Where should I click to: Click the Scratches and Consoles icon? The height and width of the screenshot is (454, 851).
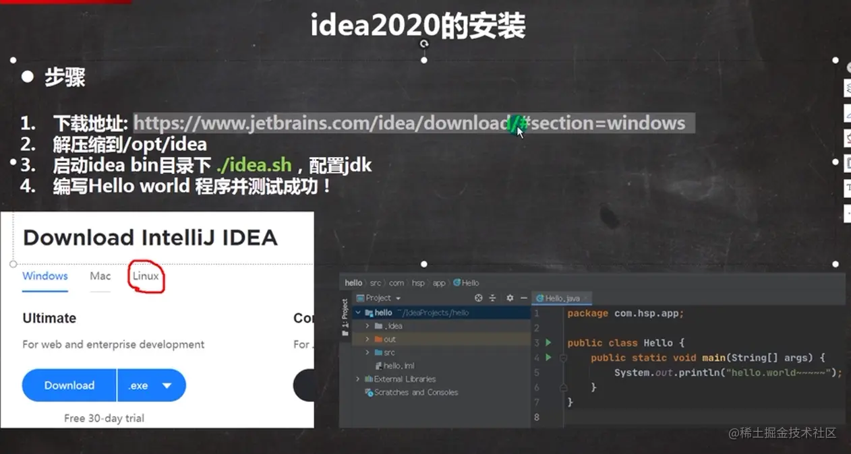pyautogui.click(x=369, y=392)
